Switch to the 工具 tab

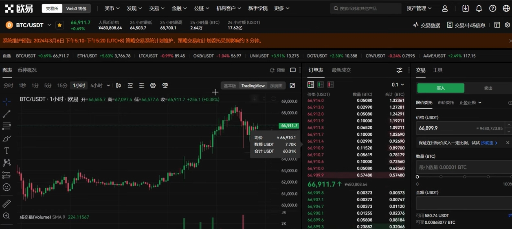[438, 70]
